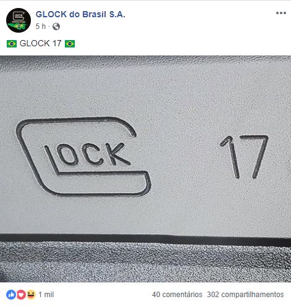Open the 1 mil reactions count
Screen dimensions: 291x307
click(46, 295)
